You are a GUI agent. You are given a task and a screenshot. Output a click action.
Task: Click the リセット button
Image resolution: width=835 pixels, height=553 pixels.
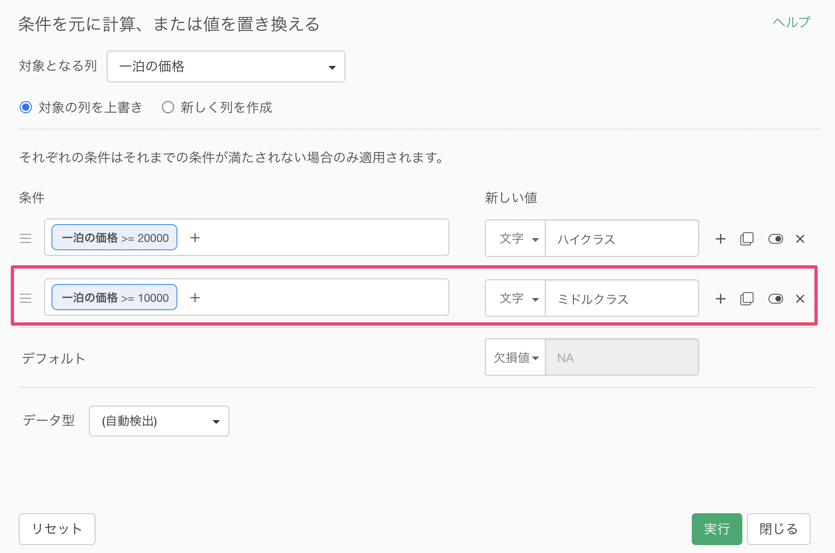click(x=57, y=529)
